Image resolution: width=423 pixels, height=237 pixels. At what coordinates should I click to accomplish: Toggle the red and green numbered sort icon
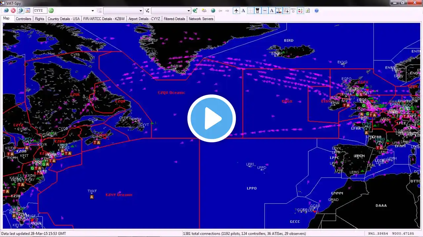pyautogui.click(x=300, y=11)
